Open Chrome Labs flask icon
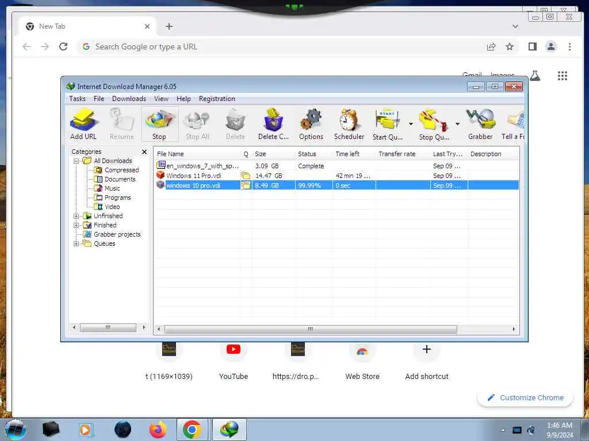Image resolution: width=589 pixels, height=441 pixels. coord(535,76)
